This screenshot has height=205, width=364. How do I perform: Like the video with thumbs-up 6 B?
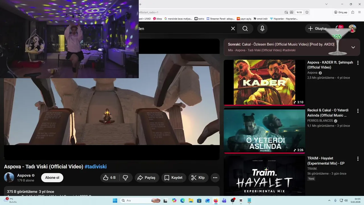(110, 178)
